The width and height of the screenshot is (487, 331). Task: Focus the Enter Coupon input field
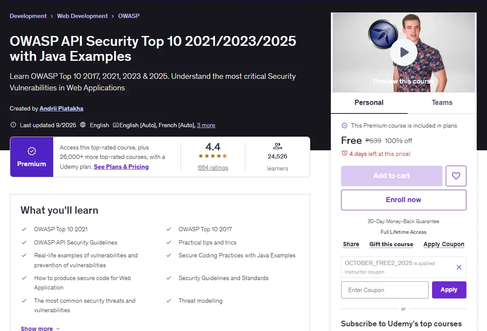(385, 290)
